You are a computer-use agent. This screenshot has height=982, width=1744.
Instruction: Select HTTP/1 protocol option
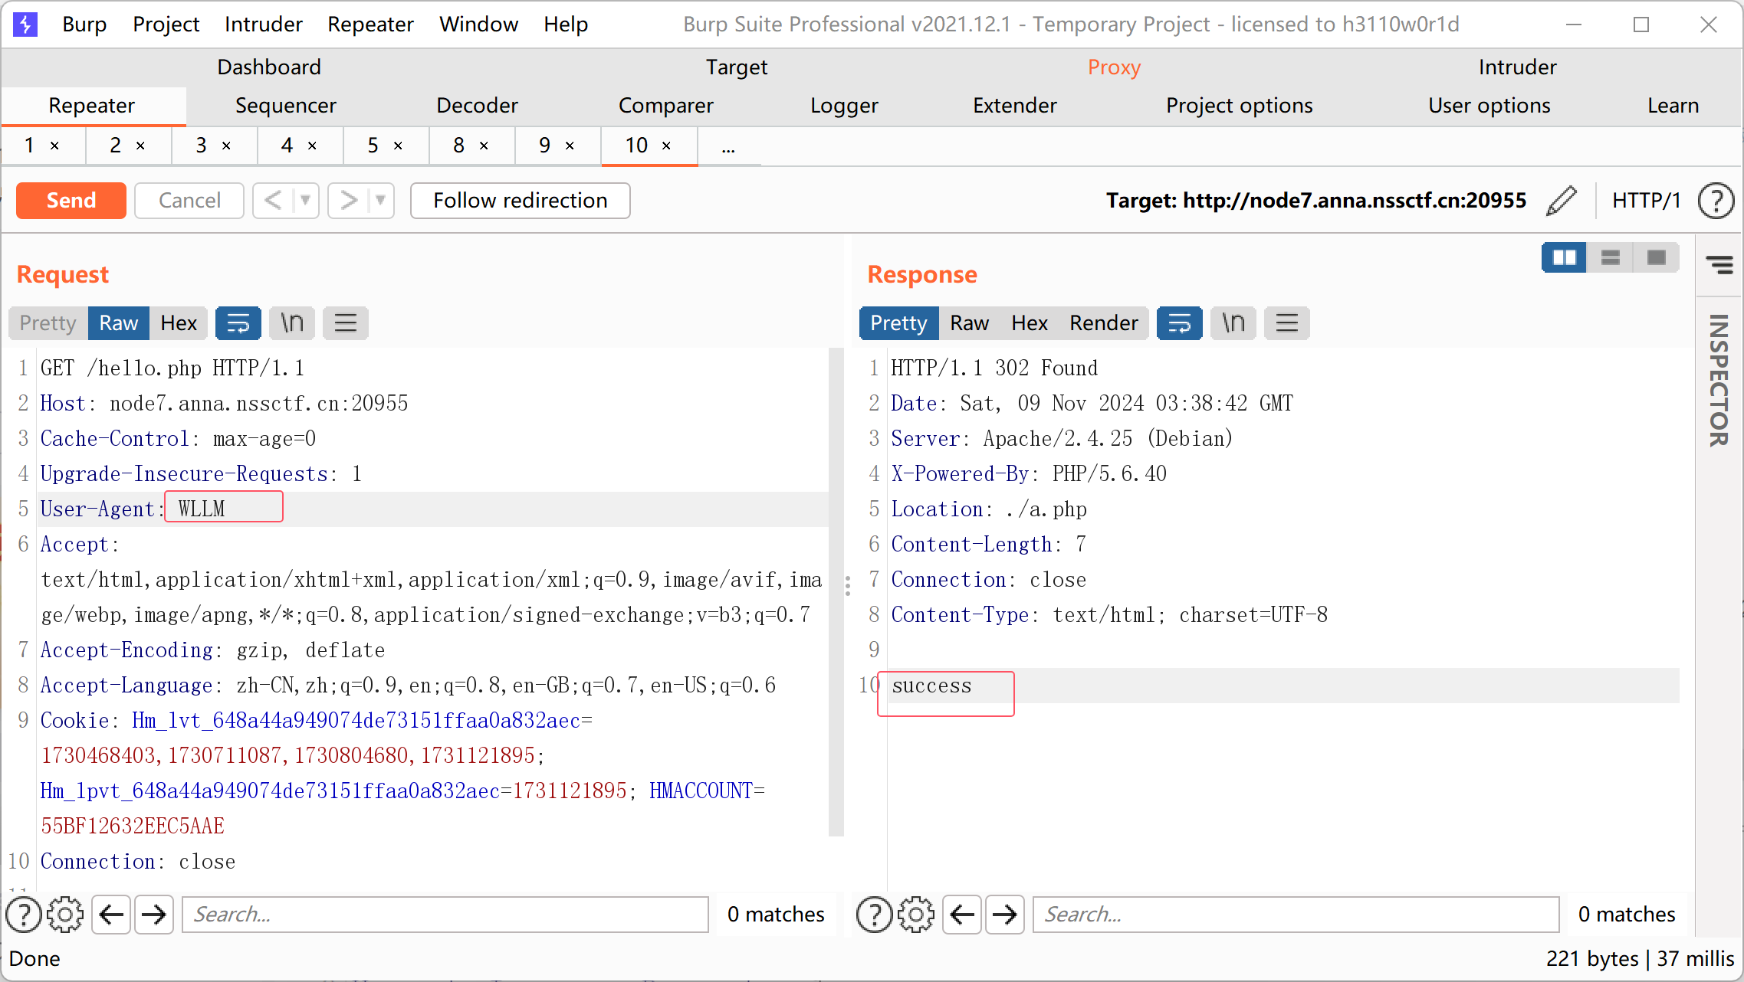point(1647,201)
